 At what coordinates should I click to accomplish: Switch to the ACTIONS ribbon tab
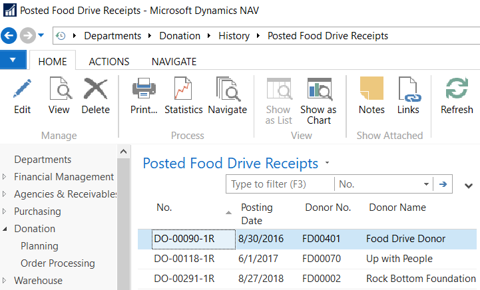click(109, 61)
